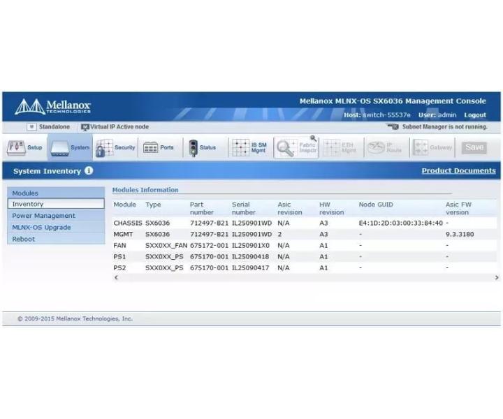Click the Serial number column header
The width and height of the screenshot is (503, 419).
(x=244, y=208)
